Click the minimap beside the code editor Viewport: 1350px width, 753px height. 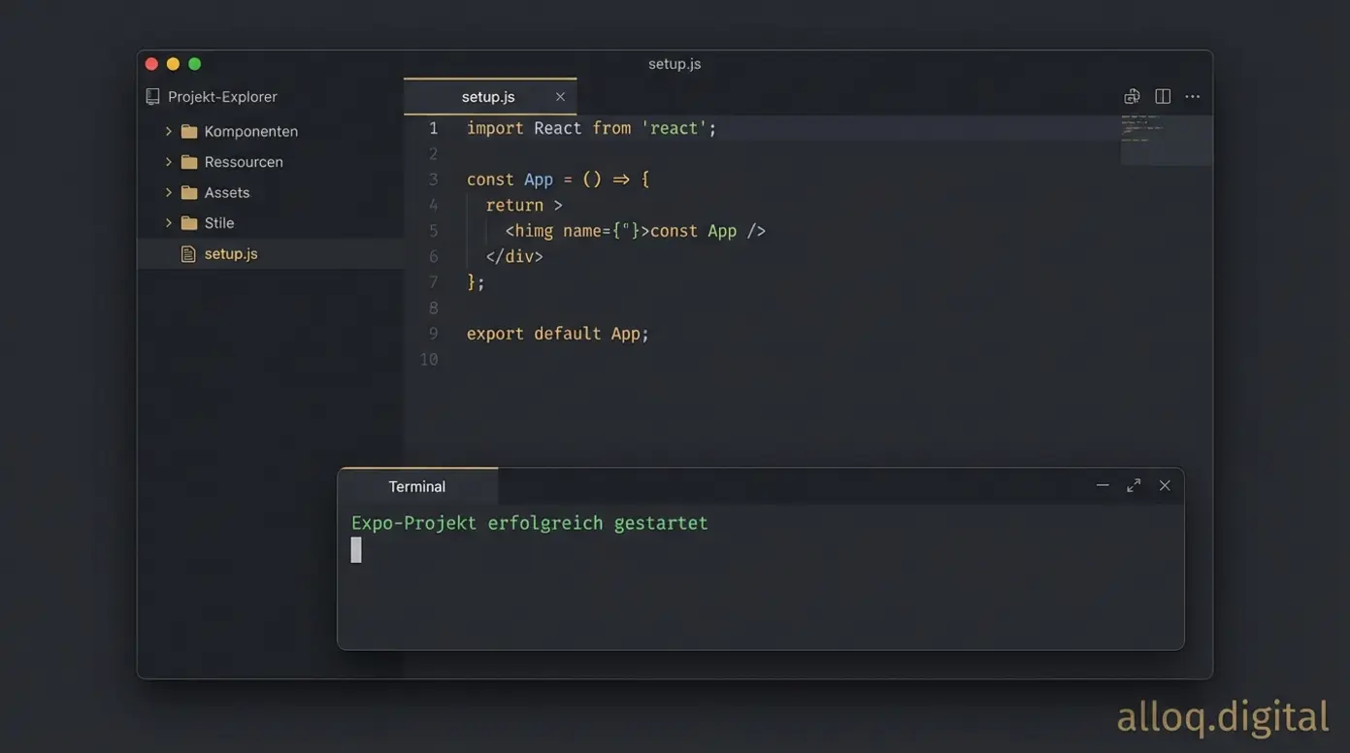point(1165,139)
